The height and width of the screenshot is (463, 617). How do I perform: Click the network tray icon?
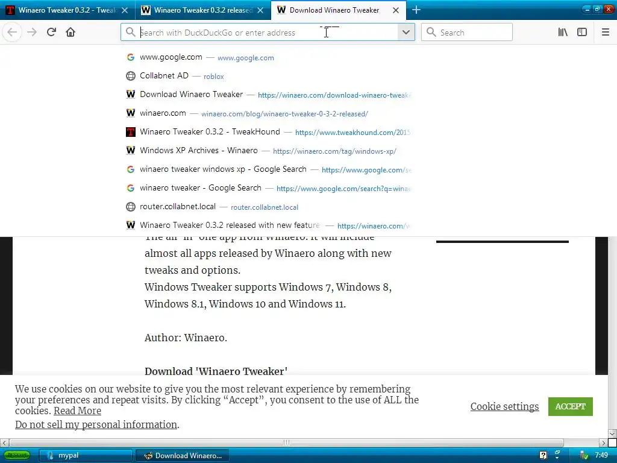[557, 455]
